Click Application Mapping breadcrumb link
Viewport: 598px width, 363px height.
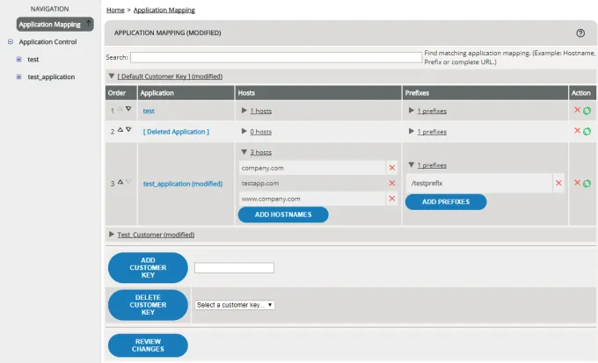[164, 10]
